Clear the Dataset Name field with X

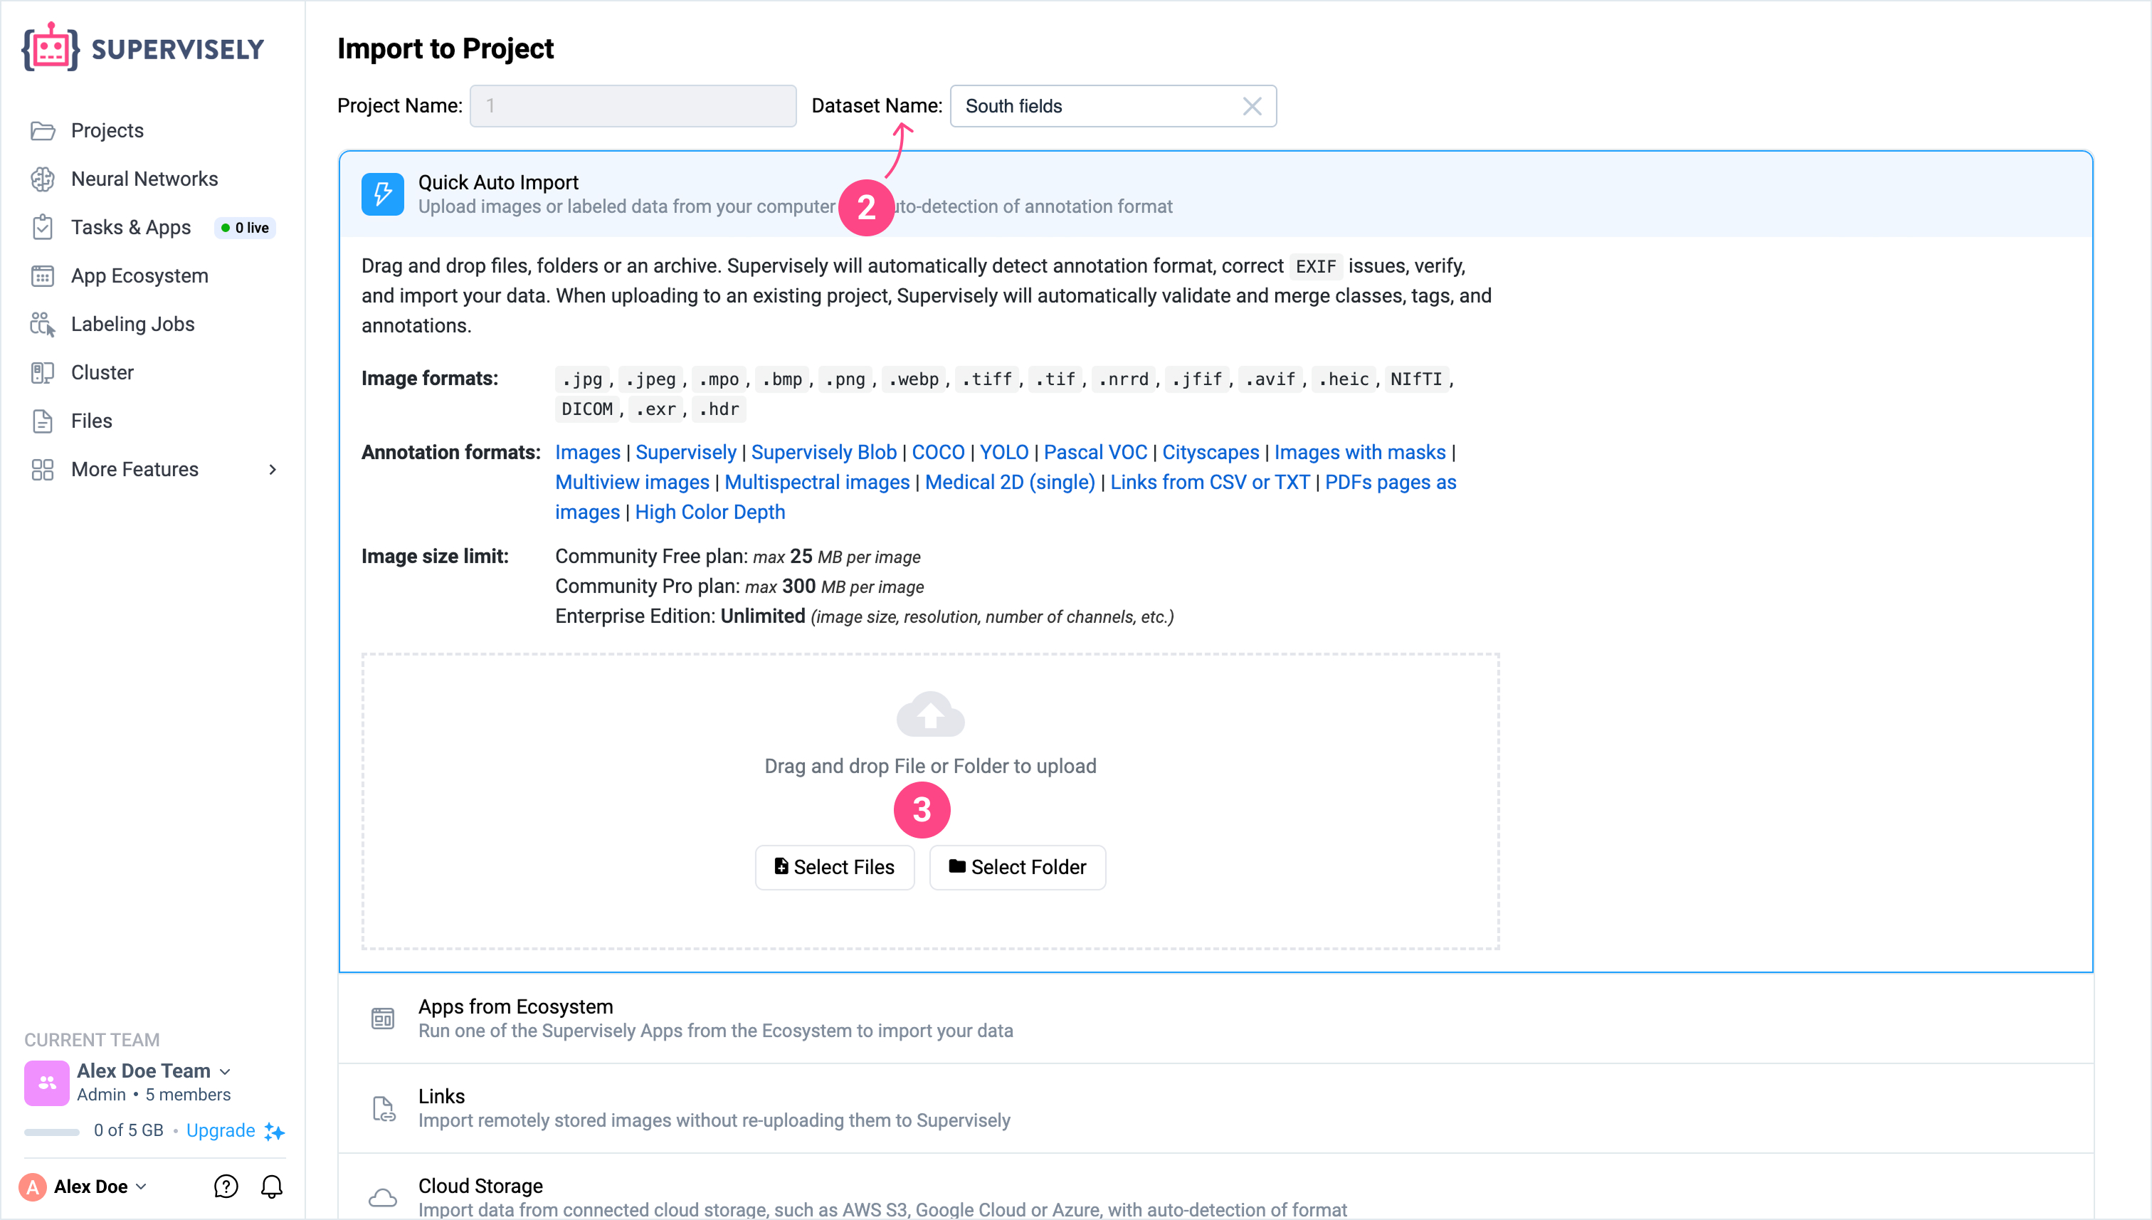point(1252,107)
